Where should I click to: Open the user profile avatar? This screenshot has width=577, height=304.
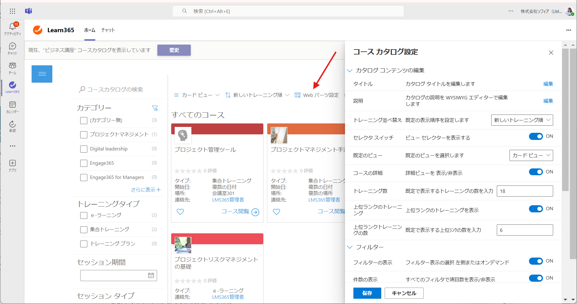pos(569,11)
